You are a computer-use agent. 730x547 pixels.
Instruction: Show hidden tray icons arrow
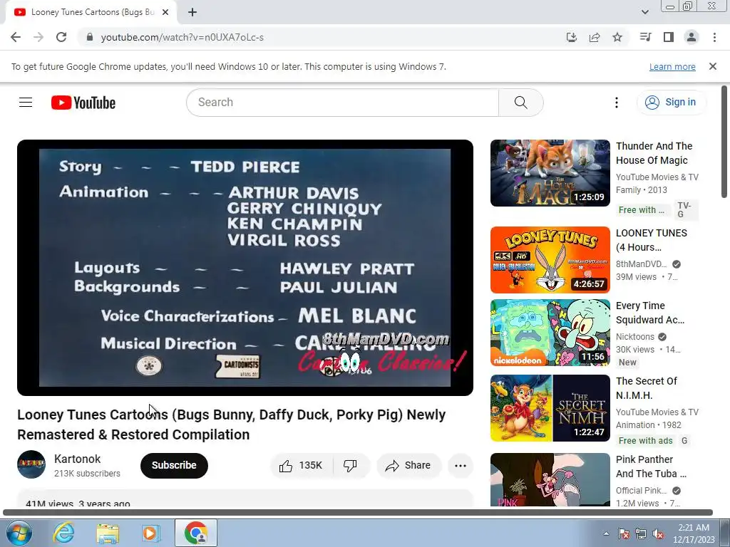point(606,533)
